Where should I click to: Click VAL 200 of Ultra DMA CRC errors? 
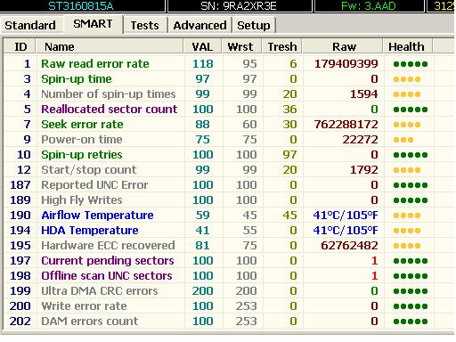click(202, 290)
